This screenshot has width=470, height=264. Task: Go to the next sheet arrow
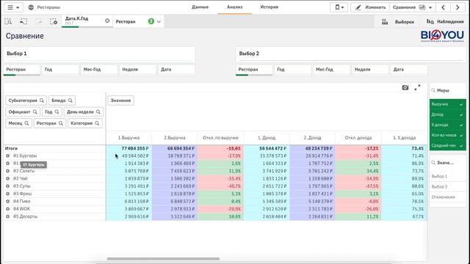[458, 7]
